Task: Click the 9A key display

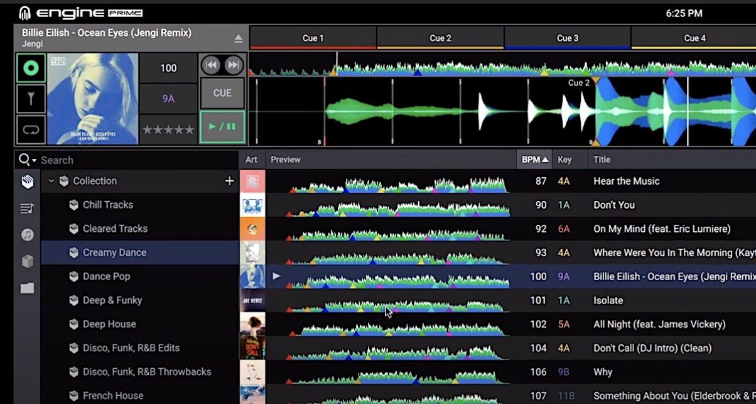Action: [x=168, y=99]
